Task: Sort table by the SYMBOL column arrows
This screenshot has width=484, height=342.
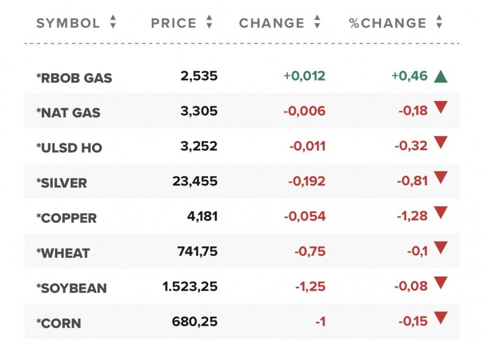Action: pos(113,23)
